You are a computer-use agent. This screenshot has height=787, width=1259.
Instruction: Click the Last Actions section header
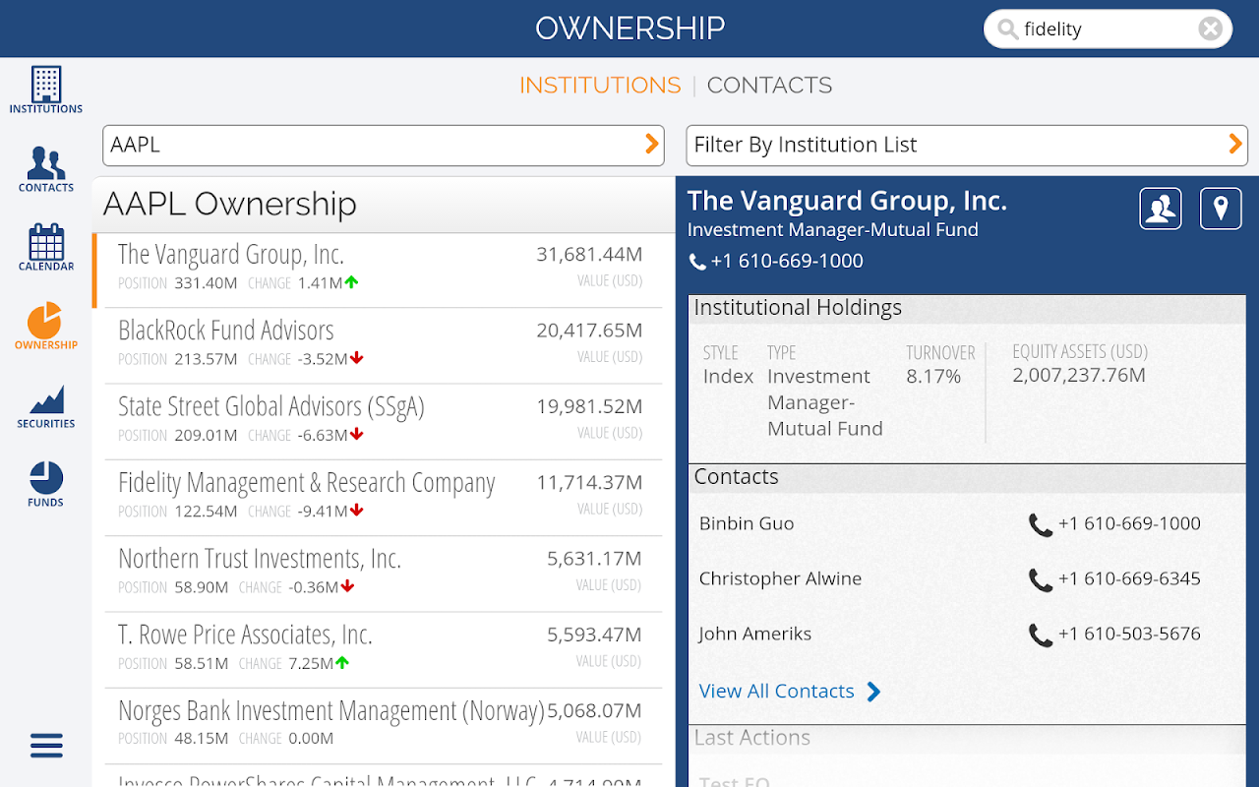[x=967, y=738]
